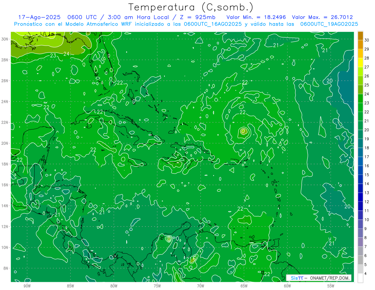This screenshot has width=375, height=290.
Task: Click the "SisTT - ONAMET/REP.DOM." label
Action: click(x=318, y=278)
